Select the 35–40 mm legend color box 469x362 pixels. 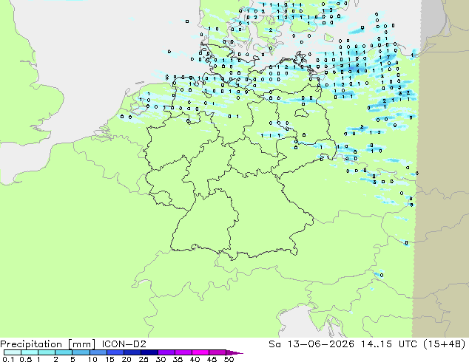point(183,352)
